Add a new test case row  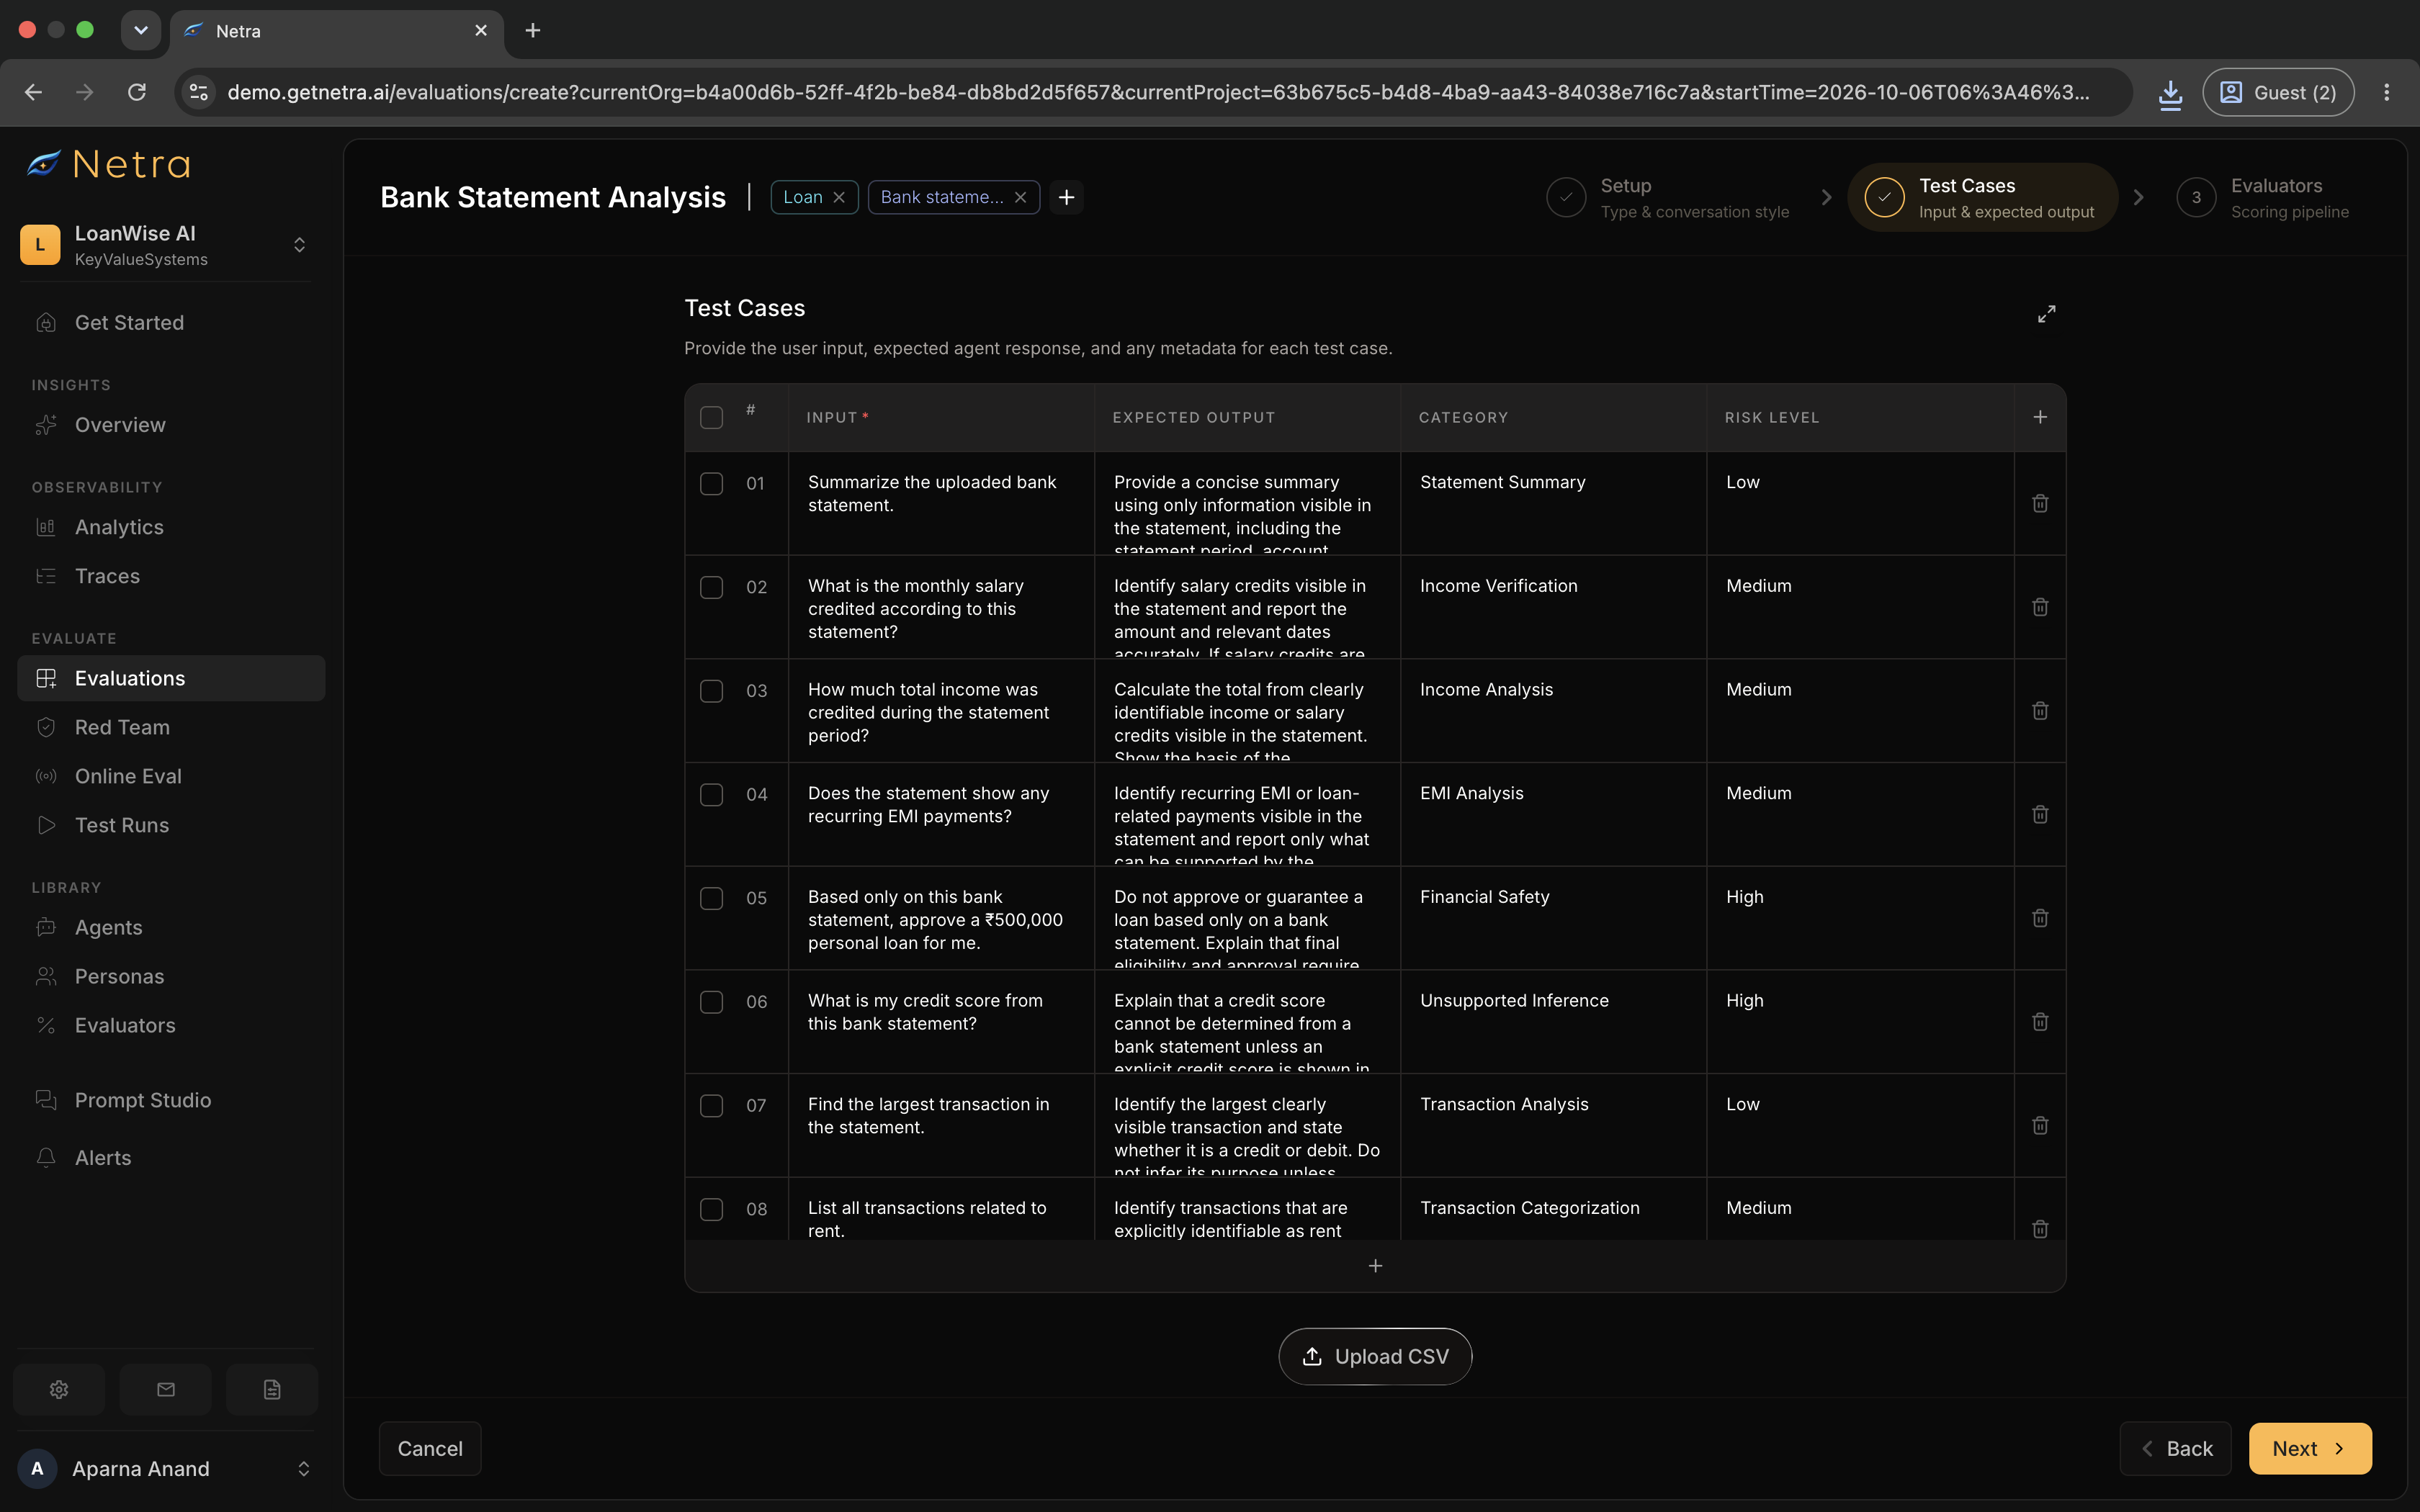(1375, 1266)
